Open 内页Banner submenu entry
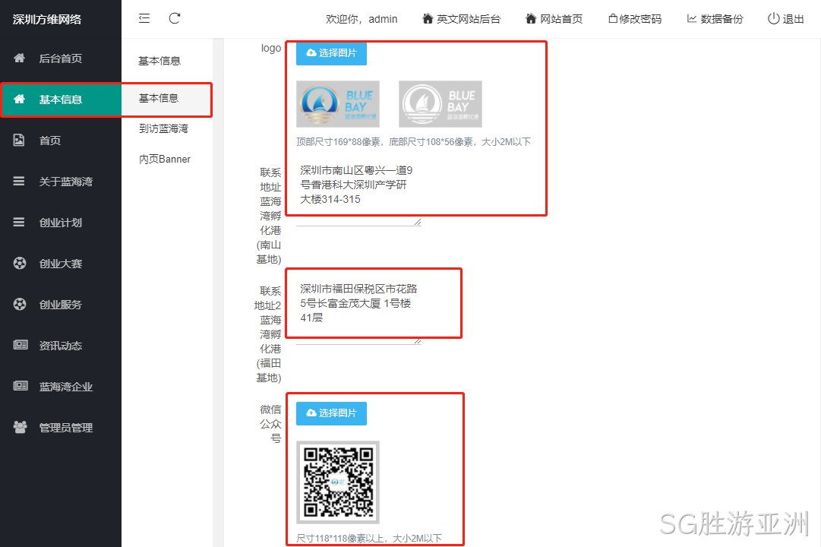The width and height of the screenshot is (821, 547). [x=166, y=159]
